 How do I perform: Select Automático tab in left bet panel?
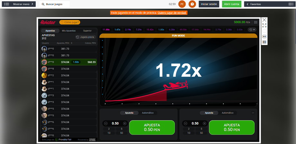click(x=148, y=113)
